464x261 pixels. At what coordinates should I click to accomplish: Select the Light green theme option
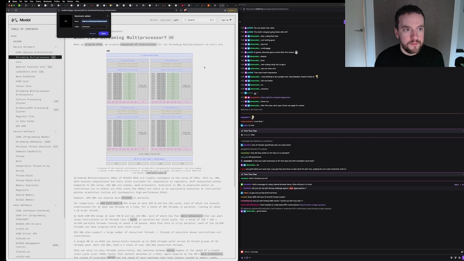click(165, 20)
